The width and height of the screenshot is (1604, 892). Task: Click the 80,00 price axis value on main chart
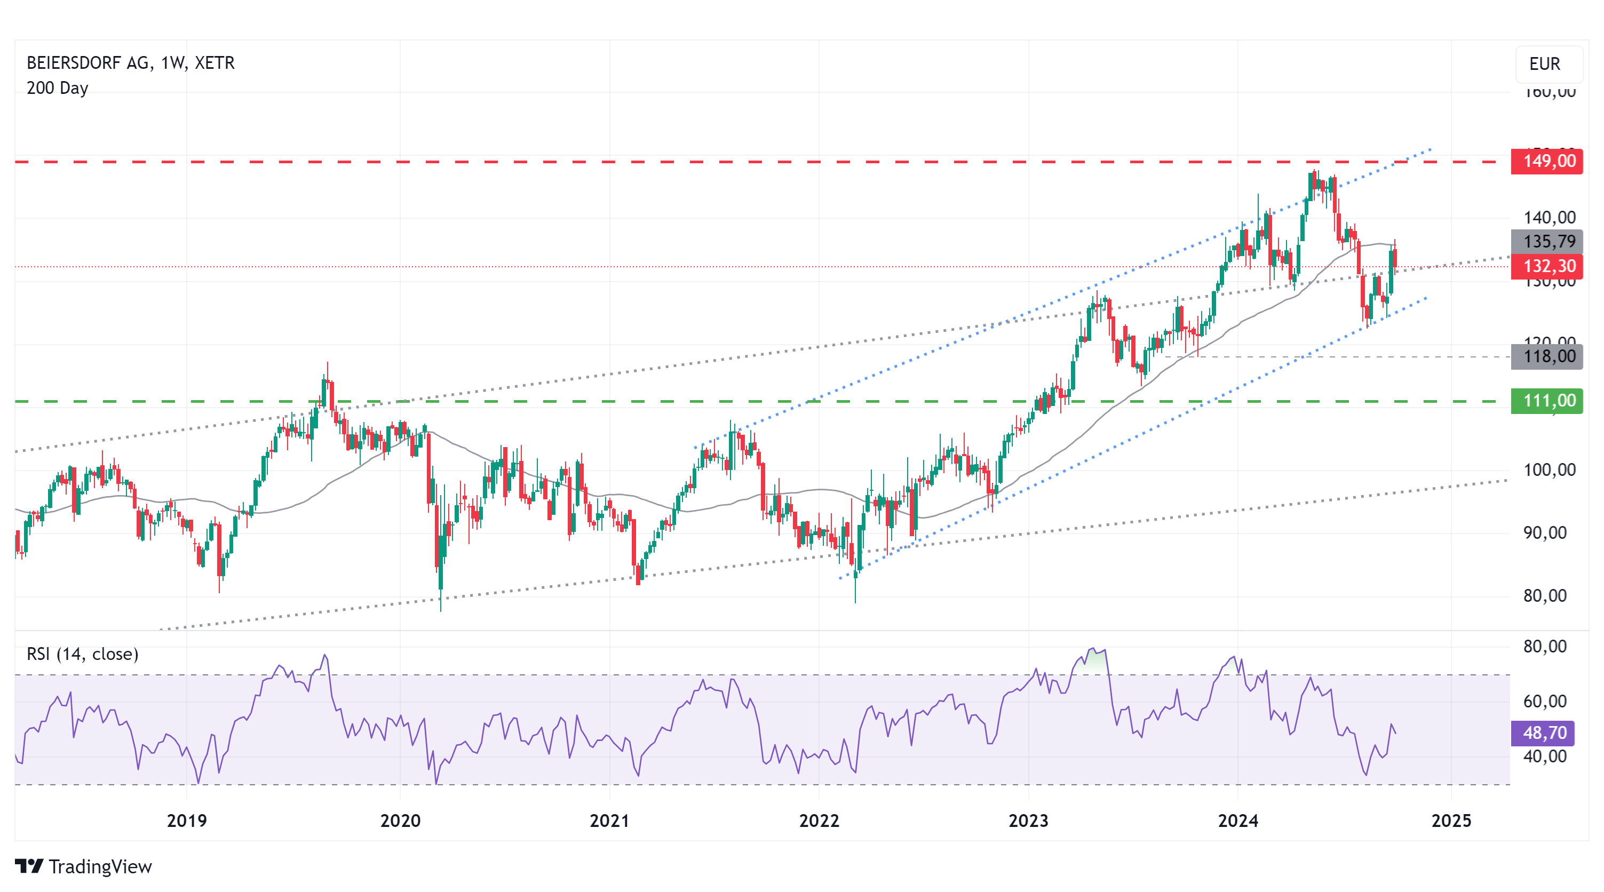1545,596
